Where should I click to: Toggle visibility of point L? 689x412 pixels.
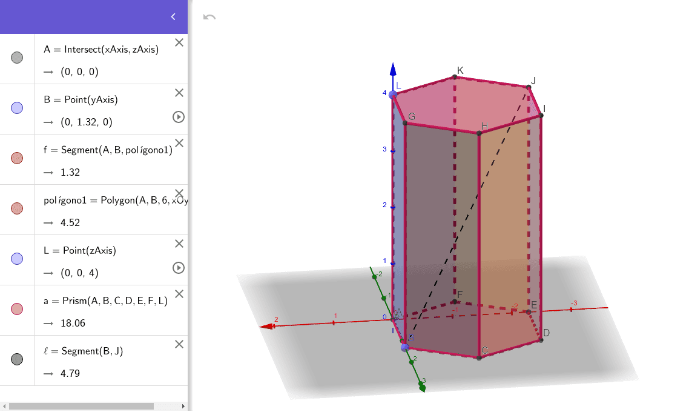pos(17,259)
